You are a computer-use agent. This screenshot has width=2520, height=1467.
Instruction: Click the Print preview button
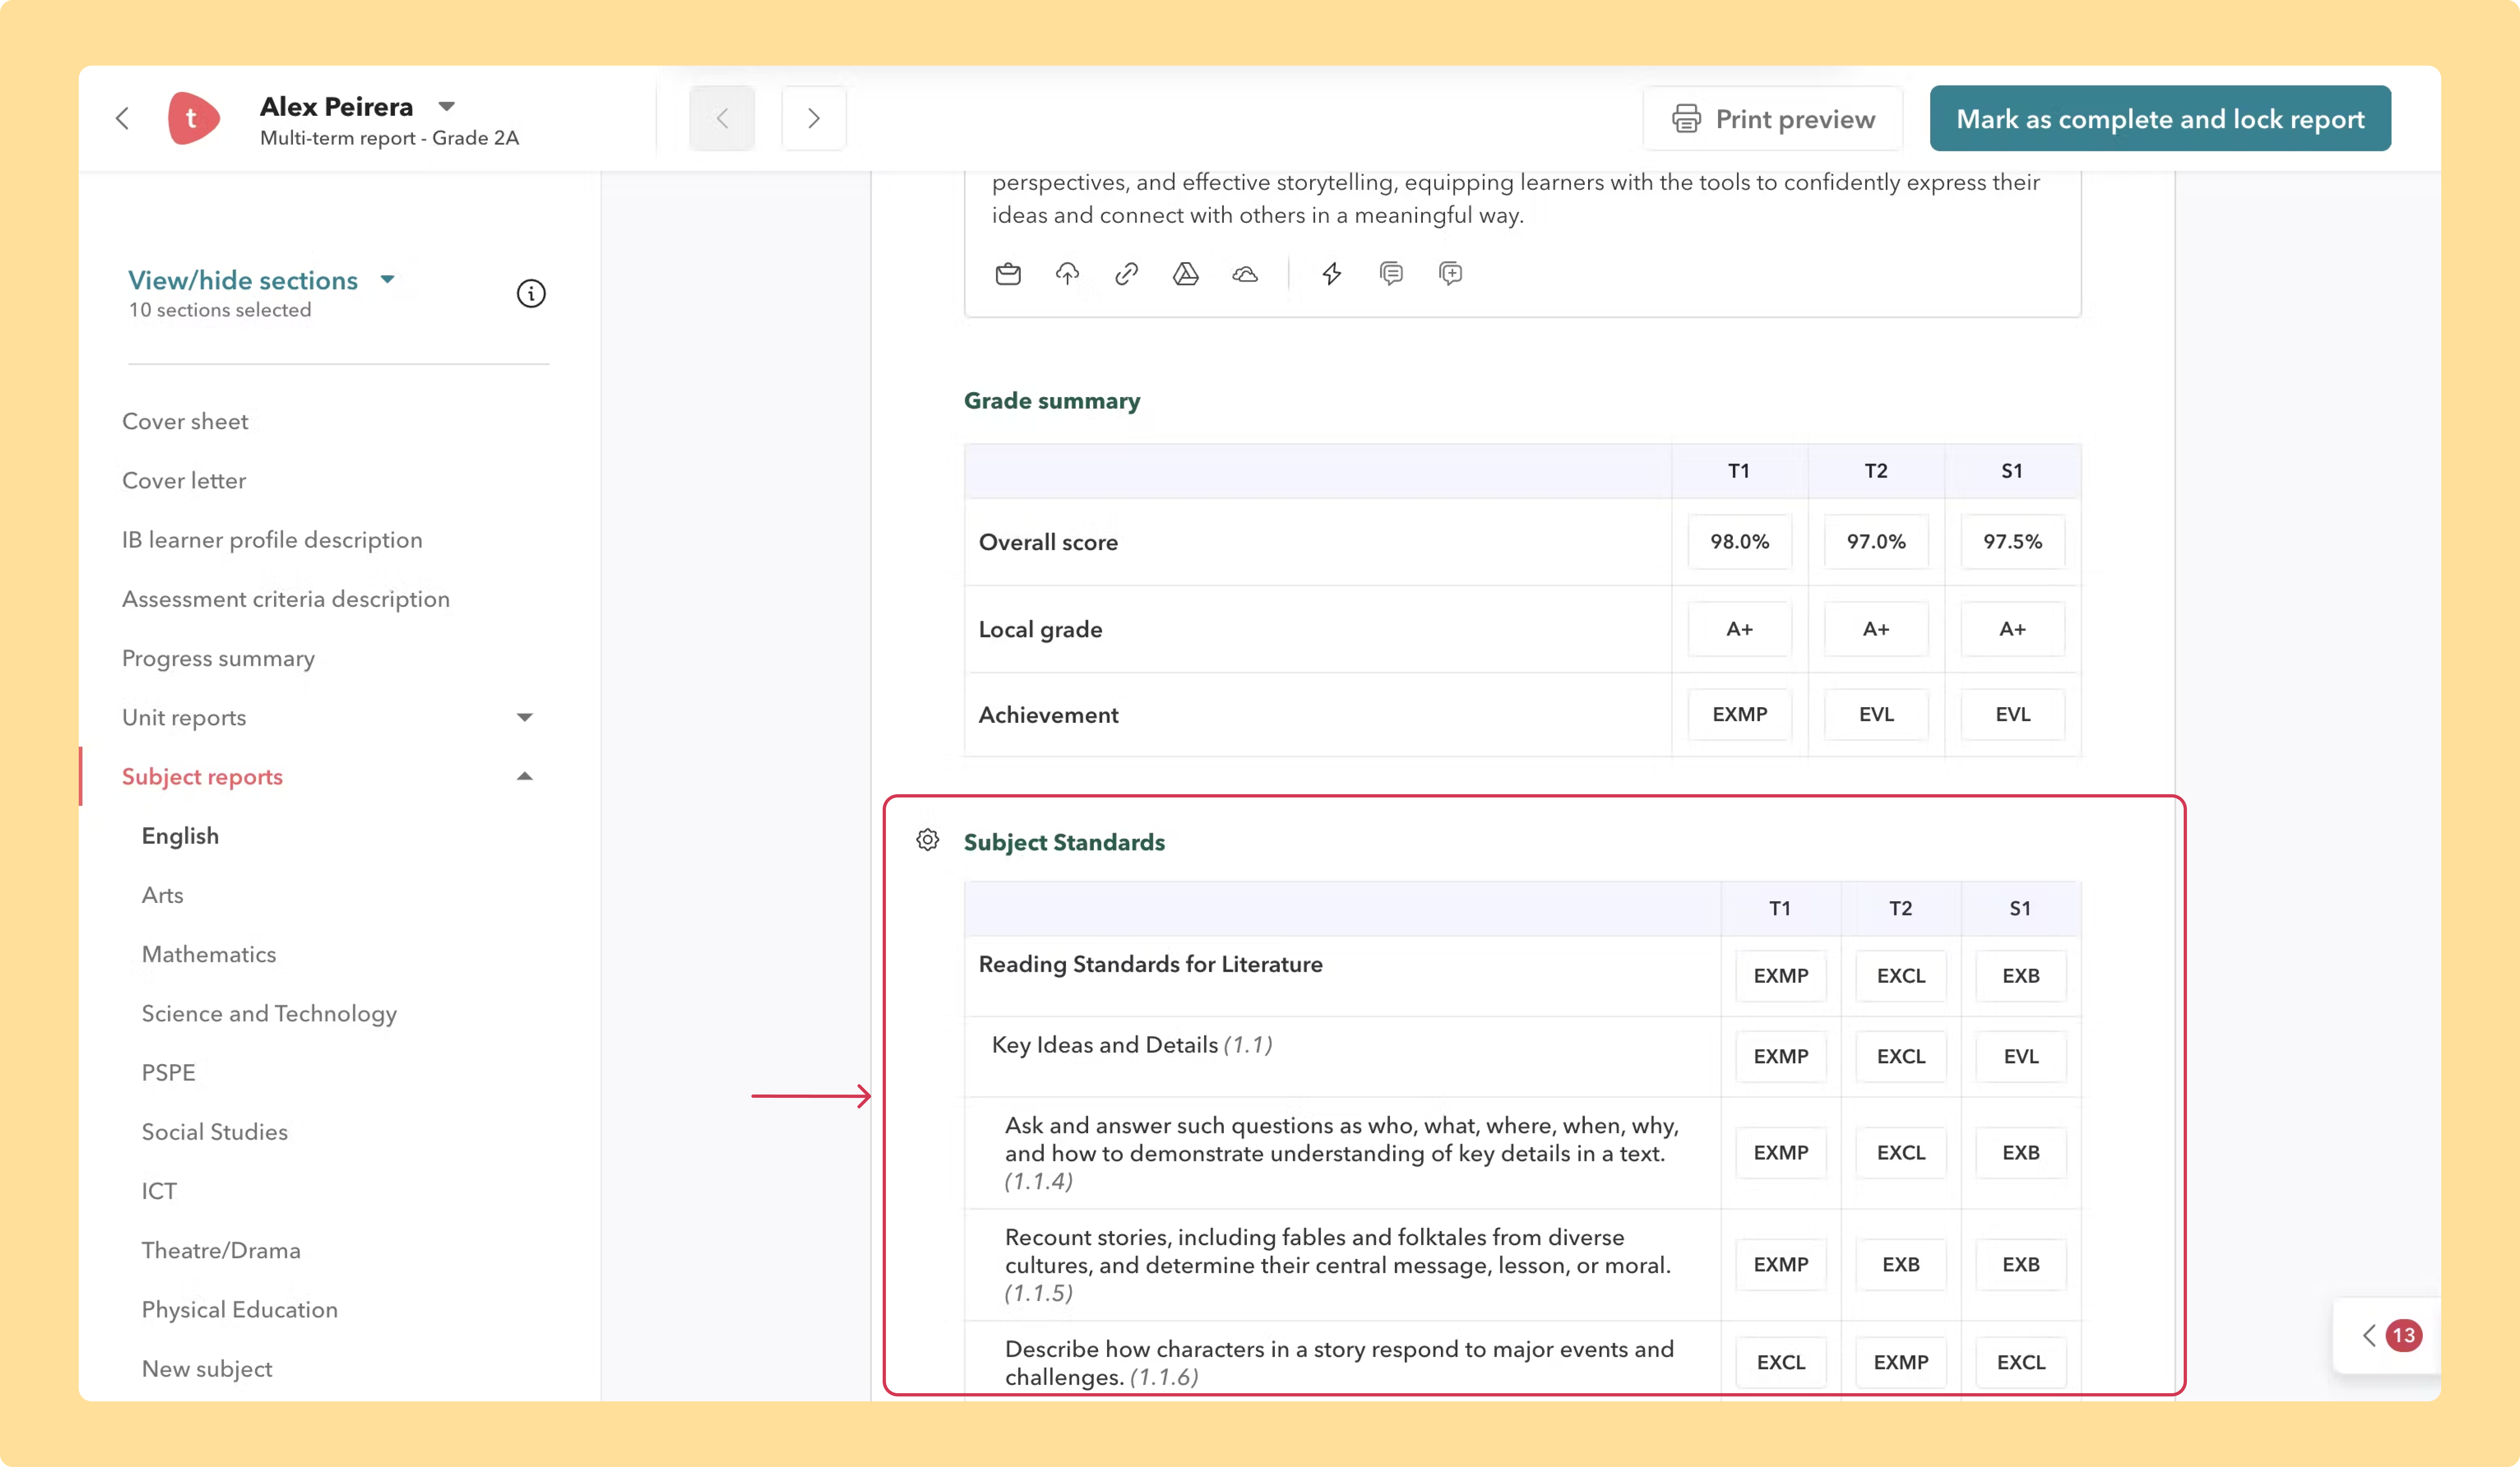click(x=1773, y=119)
